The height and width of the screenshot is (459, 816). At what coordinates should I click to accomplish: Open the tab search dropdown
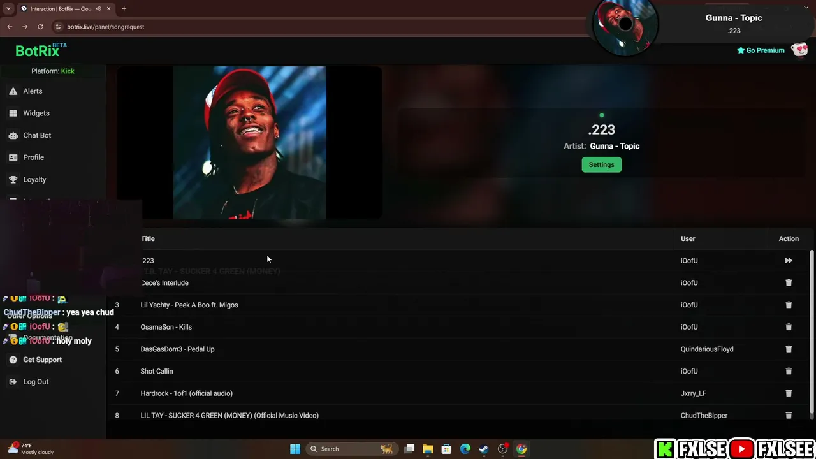(8, 9)
